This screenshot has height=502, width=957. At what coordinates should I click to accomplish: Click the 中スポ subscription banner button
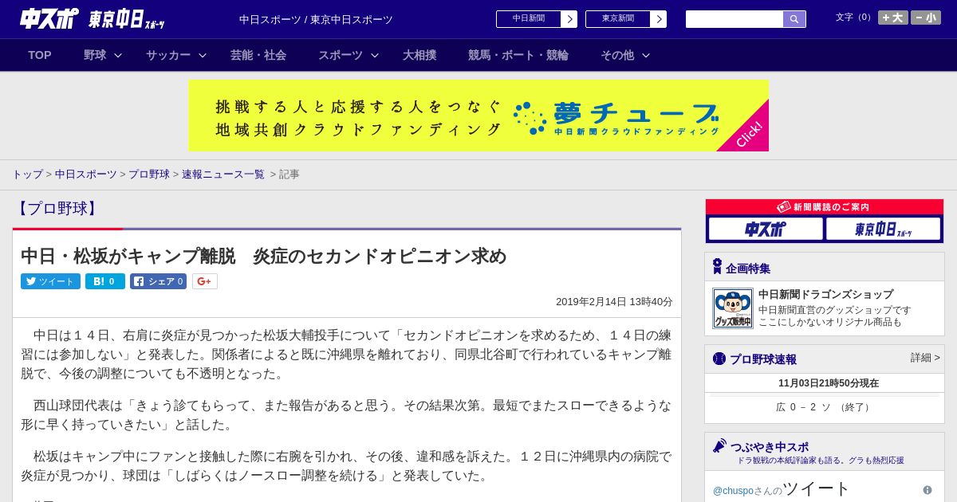[766, 229]
